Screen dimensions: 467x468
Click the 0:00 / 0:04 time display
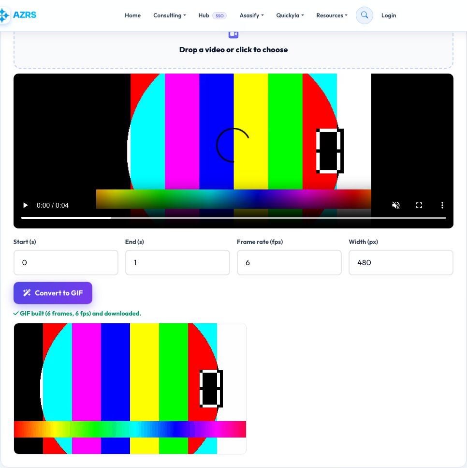53,205
